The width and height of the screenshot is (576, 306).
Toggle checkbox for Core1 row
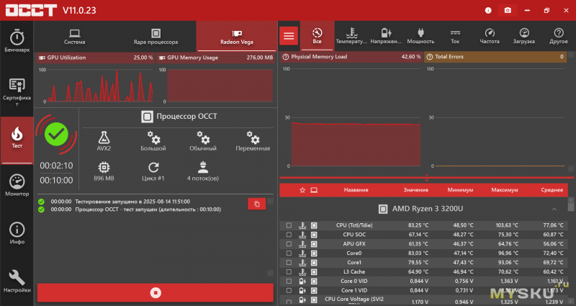[289, 263]
